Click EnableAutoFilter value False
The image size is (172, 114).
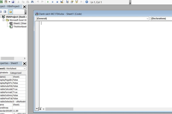[x=19, y=86]
